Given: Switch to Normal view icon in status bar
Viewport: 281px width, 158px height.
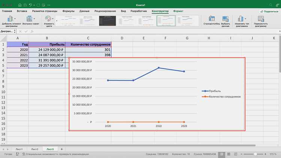Looking at the screenshot, I should click(x=221, y=154).
